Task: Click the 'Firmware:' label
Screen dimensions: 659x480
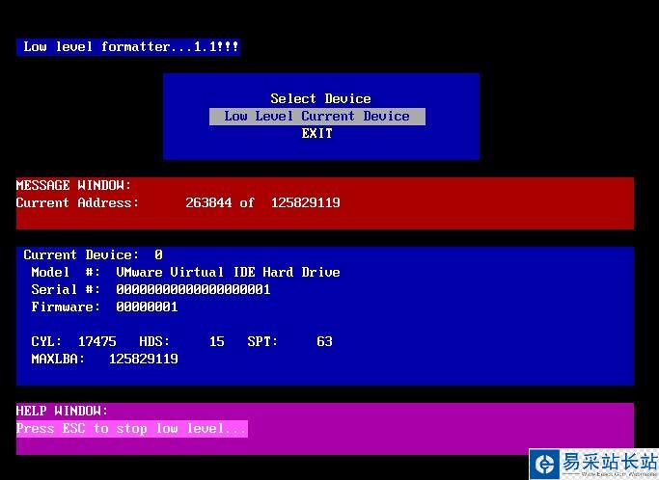Action: click(x=66, y=307)
